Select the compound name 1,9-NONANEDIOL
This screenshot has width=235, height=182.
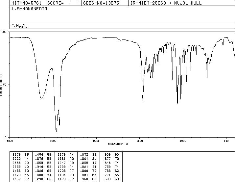tap(31, 9)
